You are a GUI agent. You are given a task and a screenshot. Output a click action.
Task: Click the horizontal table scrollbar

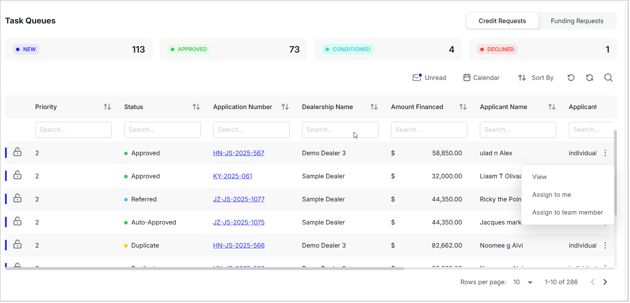click(x=205, y=269)
